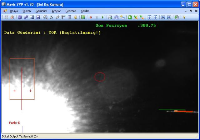Click the 'Son Pozisyon :388,75' text
The height and width of the screenshot is (140, 200).
(x=126, y=26)
